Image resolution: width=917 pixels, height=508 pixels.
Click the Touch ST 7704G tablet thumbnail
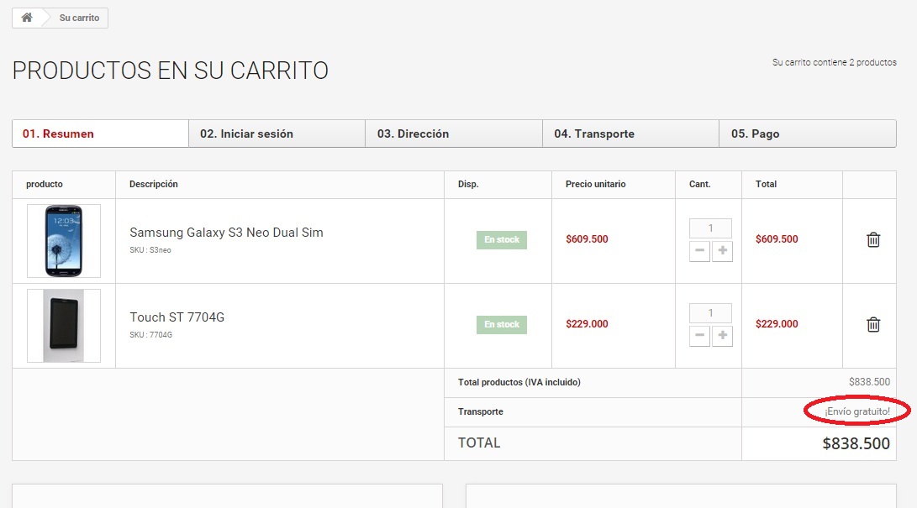tap(64, 326)
